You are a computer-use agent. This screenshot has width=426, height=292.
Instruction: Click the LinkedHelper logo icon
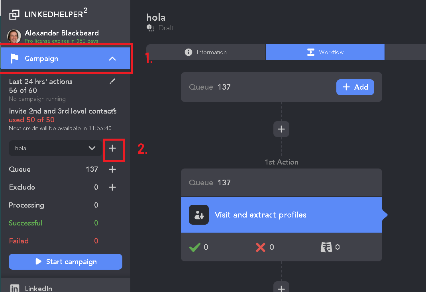click(x=14, y=15)
